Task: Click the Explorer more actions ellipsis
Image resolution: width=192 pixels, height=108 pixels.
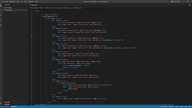Action: click(x=25, y=5)
